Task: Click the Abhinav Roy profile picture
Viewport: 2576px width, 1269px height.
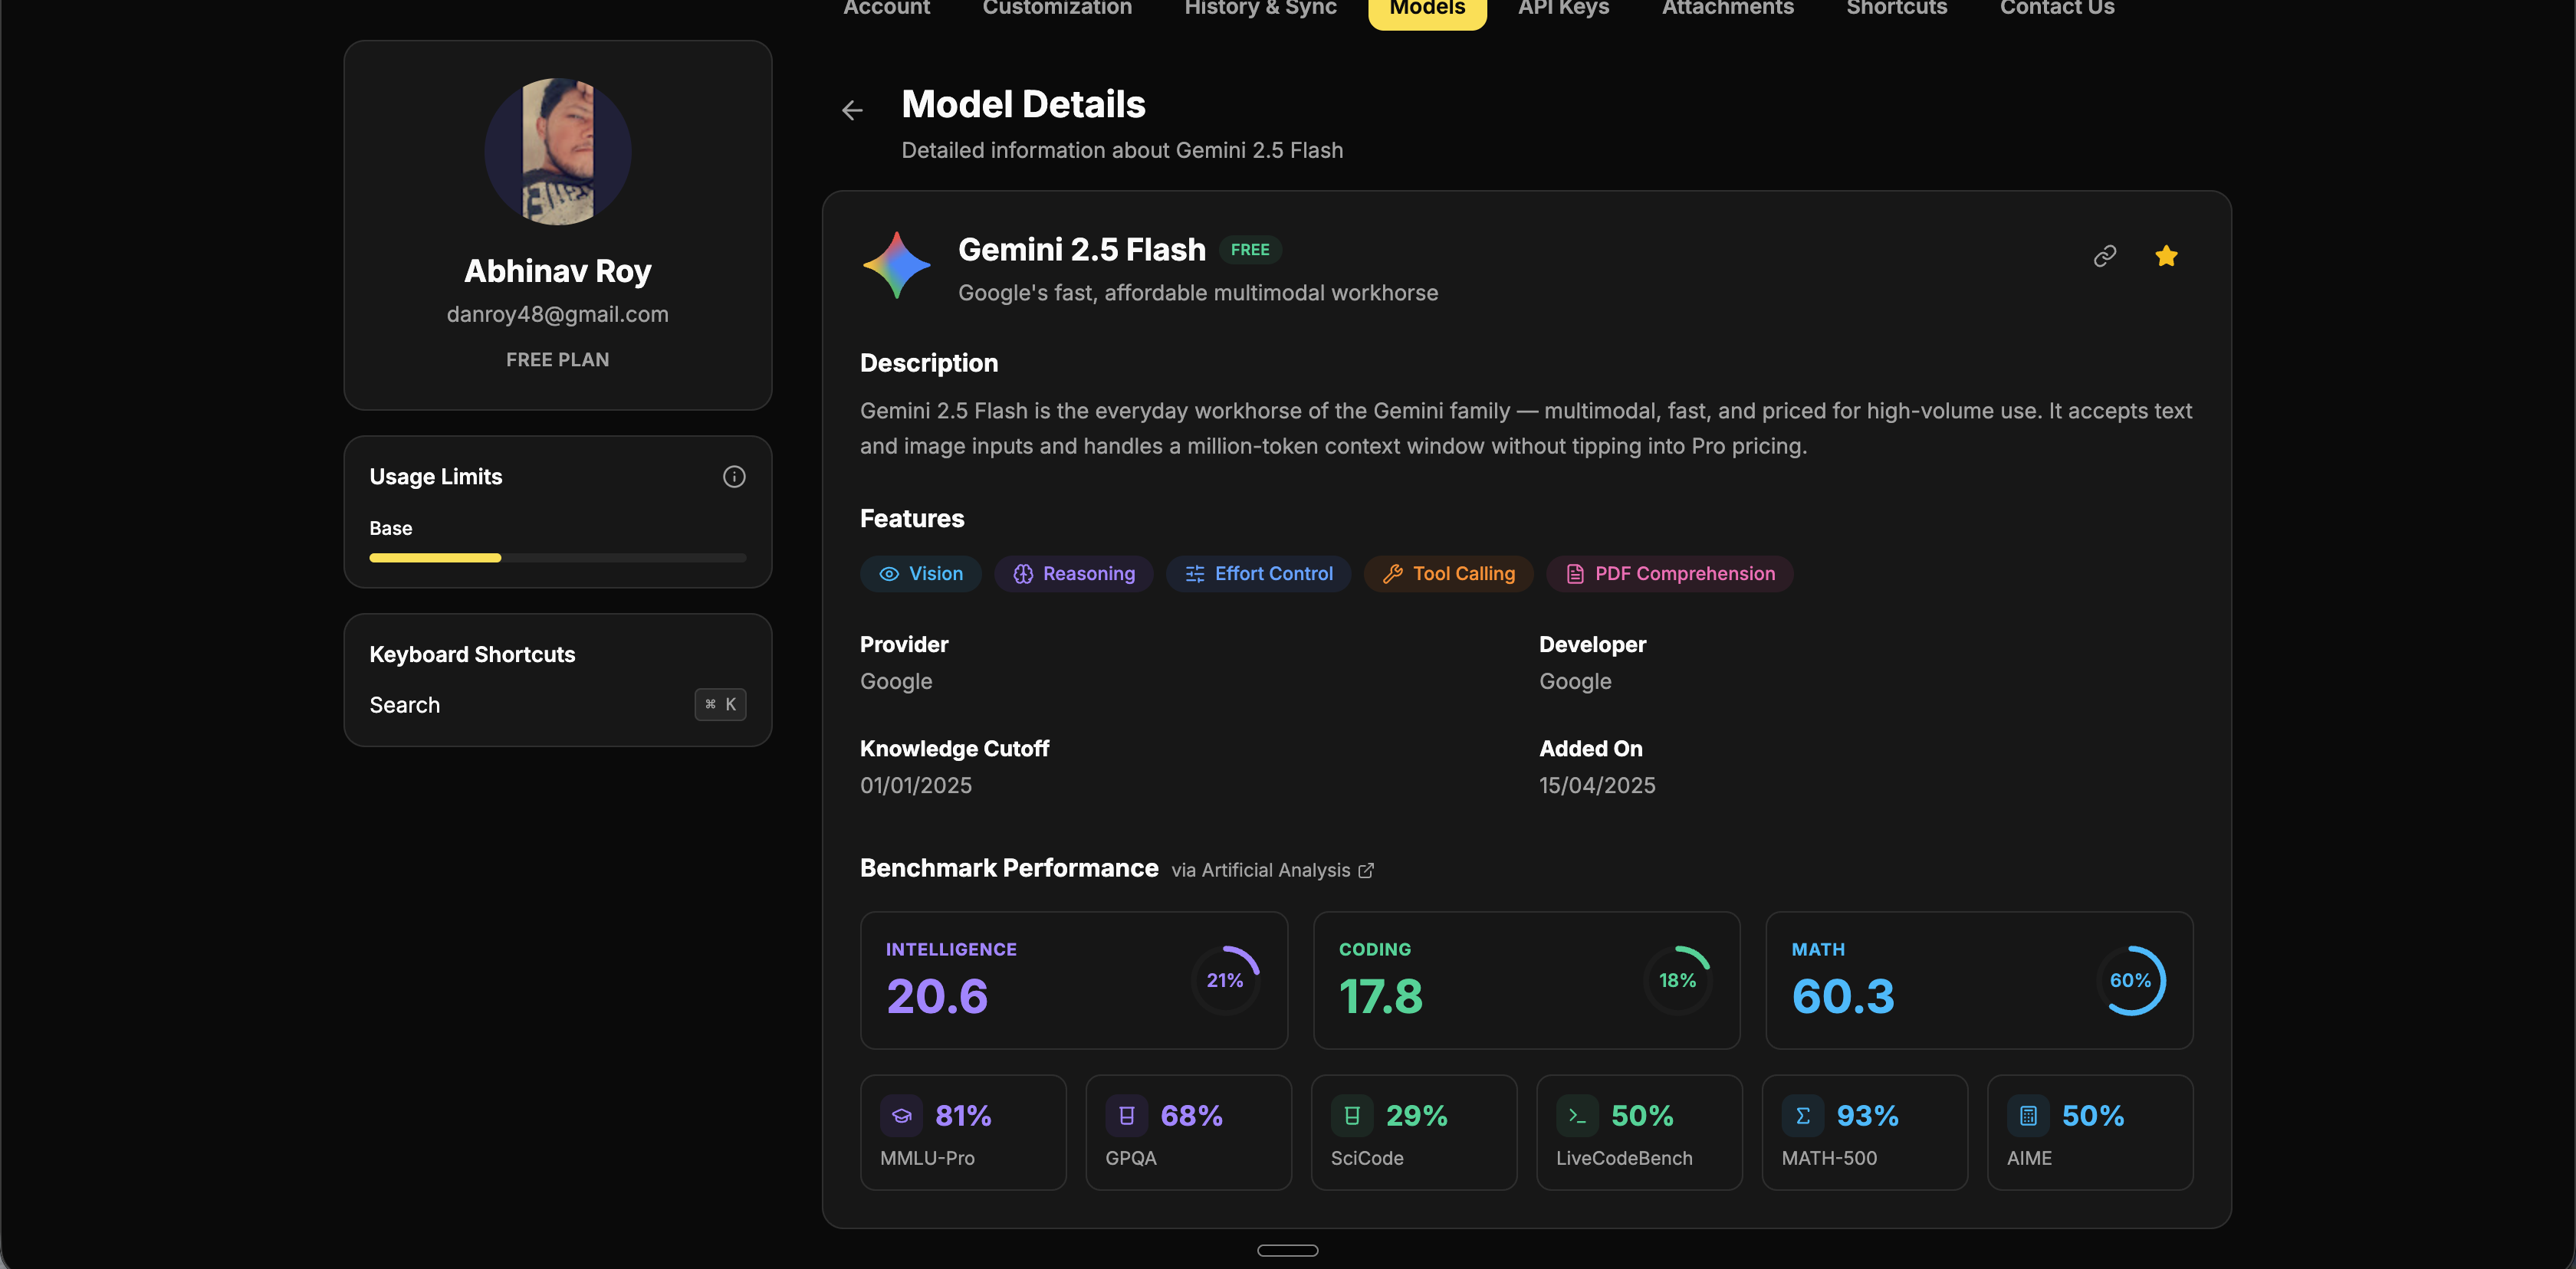Action: (x=558, y=151)
